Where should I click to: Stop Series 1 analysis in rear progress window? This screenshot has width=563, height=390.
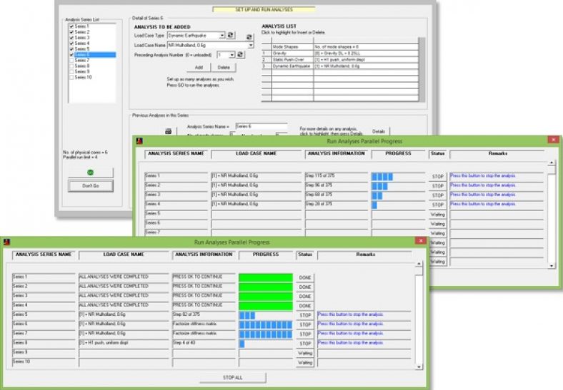tap(438, 176)
